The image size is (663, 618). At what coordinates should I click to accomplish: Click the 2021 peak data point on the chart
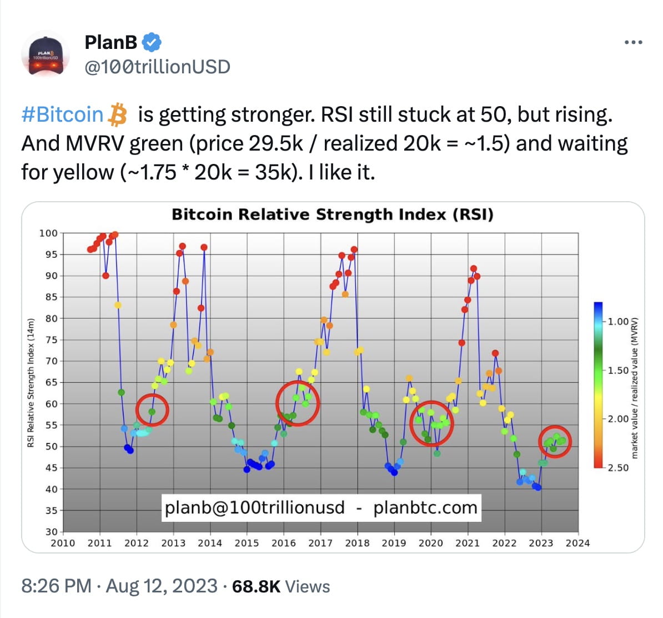click(473, 268)
